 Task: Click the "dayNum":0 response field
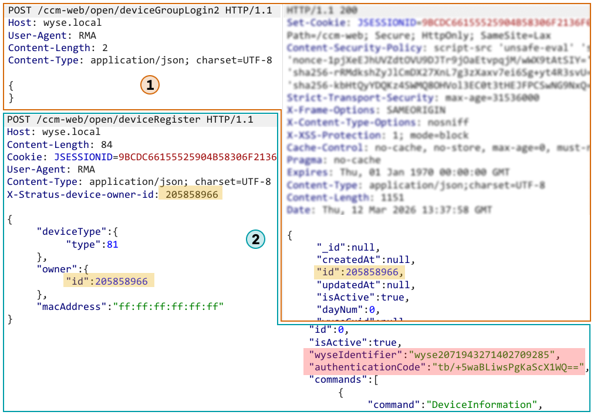click(x=349, y=309)
